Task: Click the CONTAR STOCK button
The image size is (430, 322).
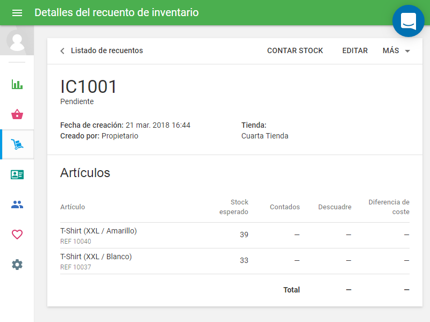Action: pos(295,50)
